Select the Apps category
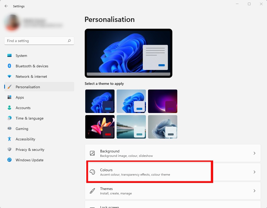Viewport: 267px width, 208px height. pyautogui.click(x=39, y=97)
